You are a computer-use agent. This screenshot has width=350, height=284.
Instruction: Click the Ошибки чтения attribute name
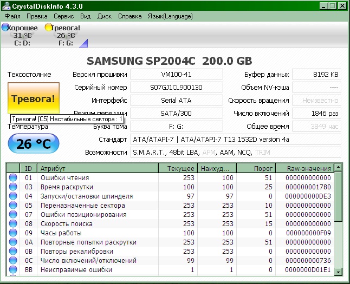(64, 177)
